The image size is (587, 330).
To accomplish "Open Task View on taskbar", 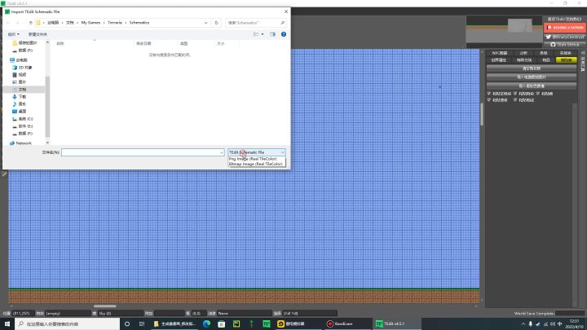I will (x=142, y=324).
